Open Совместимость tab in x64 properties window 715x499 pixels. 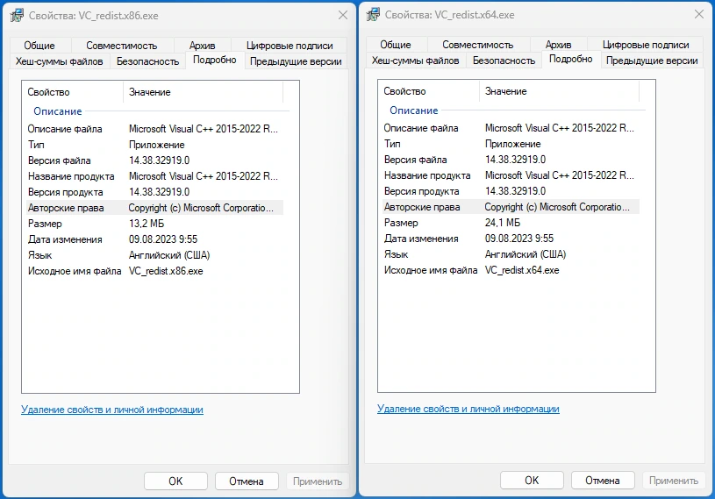pyautogui.click(x=477, y=45)
